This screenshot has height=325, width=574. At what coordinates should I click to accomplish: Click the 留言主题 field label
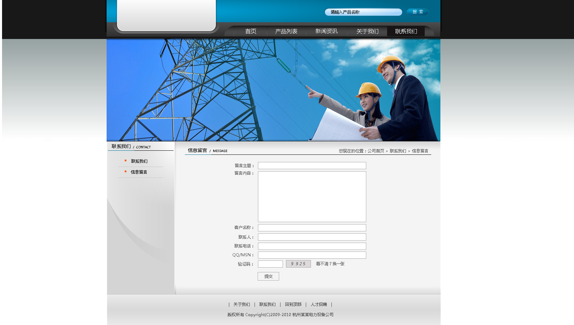(244, 166)
